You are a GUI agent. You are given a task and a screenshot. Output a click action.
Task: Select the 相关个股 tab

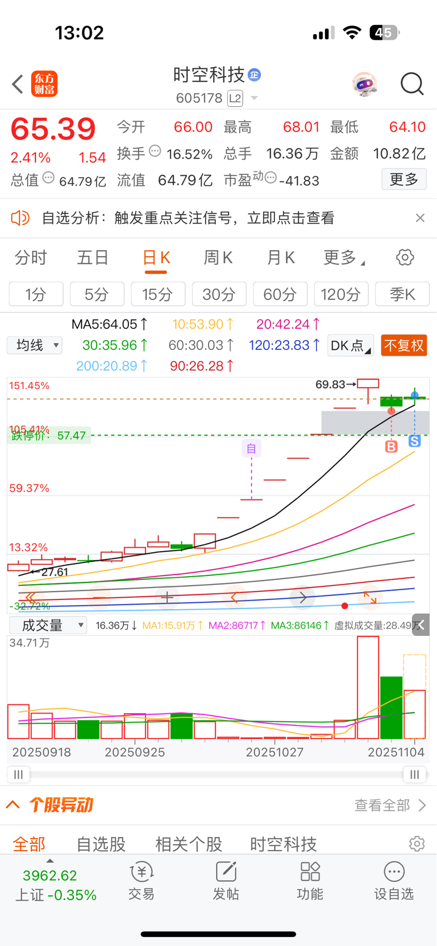[189, 844]
